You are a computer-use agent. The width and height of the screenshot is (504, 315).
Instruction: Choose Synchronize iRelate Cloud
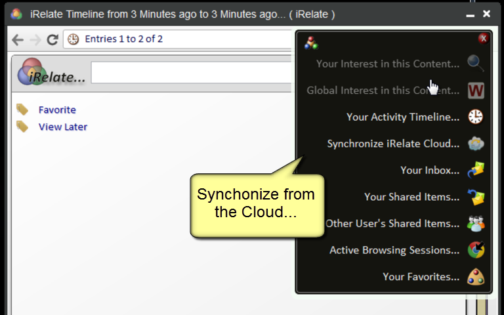tap(393, 144)
